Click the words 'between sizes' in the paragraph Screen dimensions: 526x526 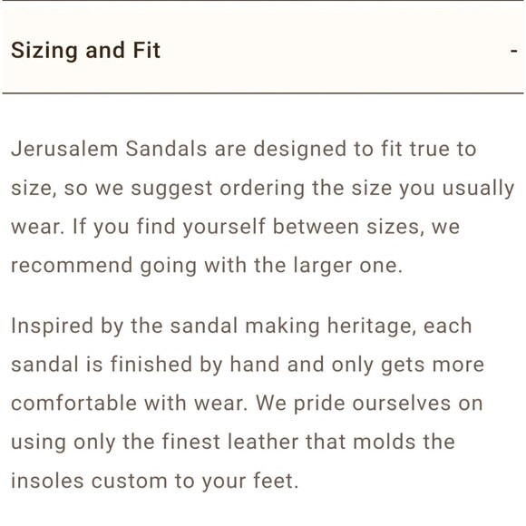pyautogui.click(x=346, y=227)
